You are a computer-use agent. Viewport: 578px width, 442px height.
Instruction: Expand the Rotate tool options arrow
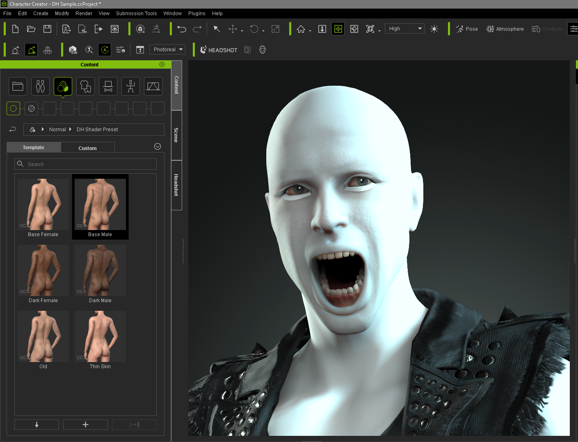263,31
